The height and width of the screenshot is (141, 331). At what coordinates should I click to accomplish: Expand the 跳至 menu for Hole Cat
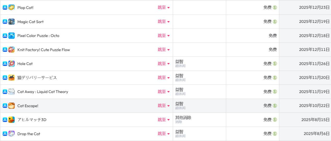point(164,64)
